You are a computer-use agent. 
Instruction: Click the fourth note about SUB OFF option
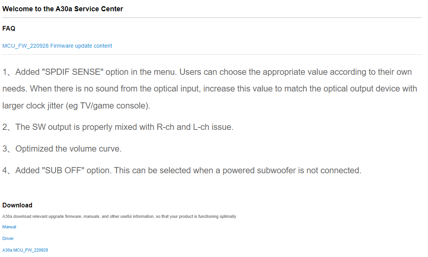click(x=182, y=171)
